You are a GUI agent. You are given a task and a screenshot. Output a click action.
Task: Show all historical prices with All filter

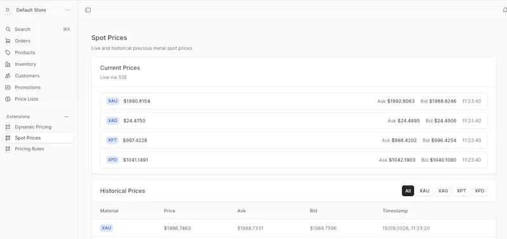408,191
